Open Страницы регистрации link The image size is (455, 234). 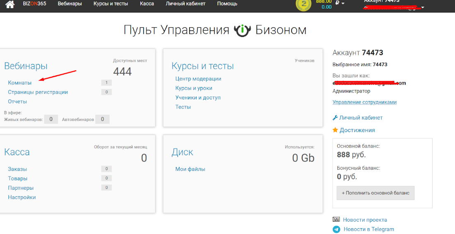(38, 92)
